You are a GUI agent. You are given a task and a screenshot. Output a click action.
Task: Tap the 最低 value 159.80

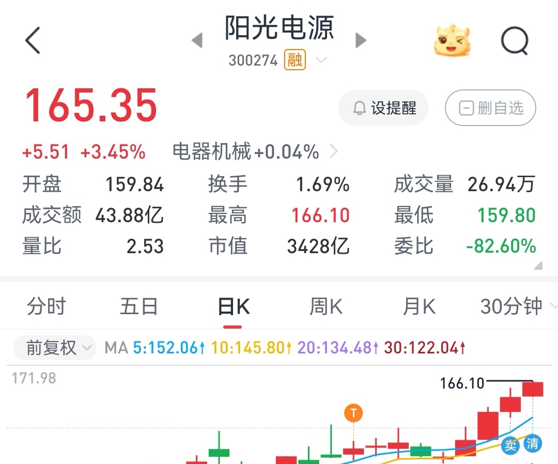click(x=506, y=215)
